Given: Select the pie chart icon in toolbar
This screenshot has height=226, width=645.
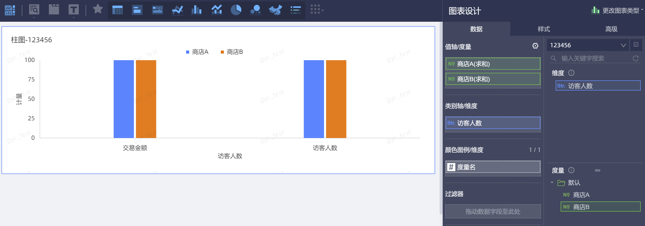Looking at the screenshot, I should pos(236,10).
